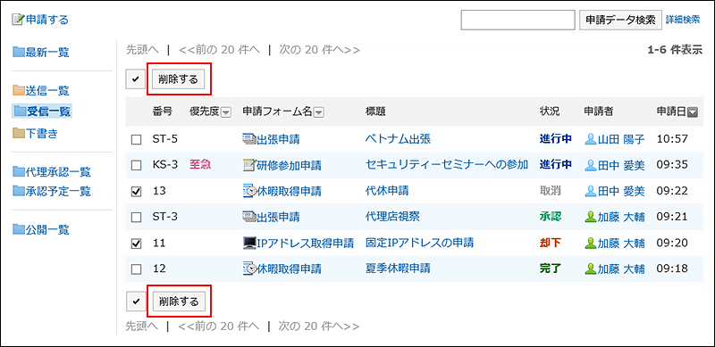Open the 最新一覧 folder
Image resolution: width=715 pixels, height=347 pixels.
(47, 53)
